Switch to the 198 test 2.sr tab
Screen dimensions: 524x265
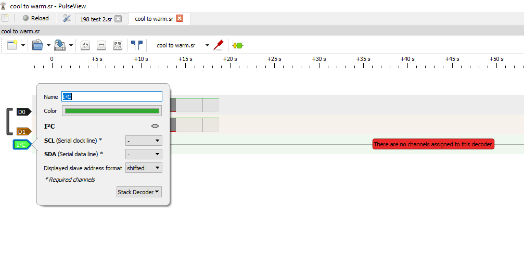(96, 19)
